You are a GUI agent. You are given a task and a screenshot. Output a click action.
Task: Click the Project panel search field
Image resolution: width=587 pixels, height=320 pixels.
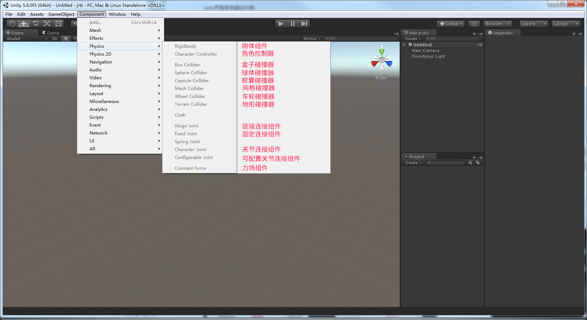446,163
